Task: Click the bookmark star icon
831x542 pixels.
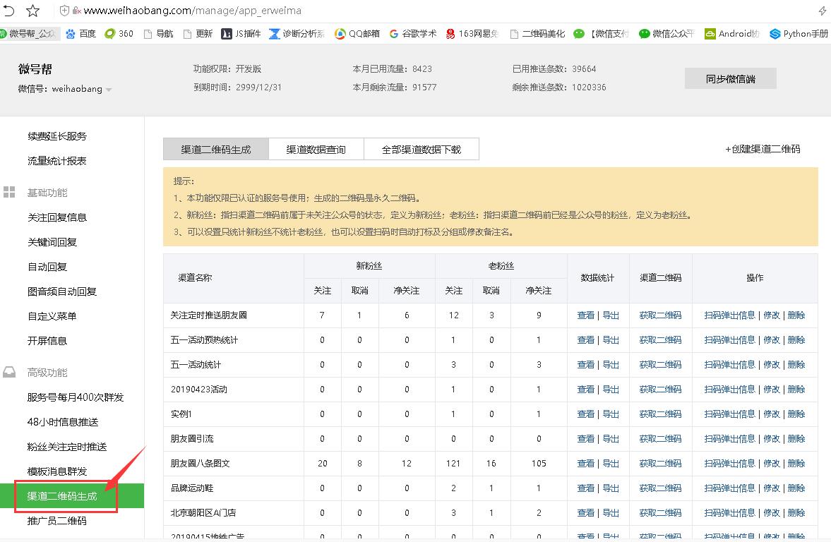Action: coord(33,11)
